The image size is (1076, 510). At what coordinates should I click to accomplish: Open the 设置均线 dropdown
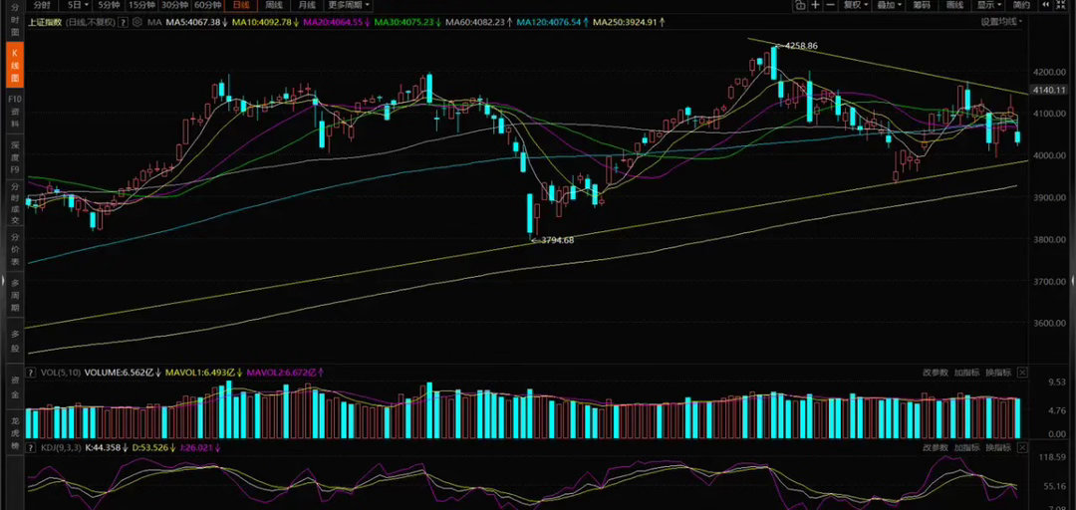point(1001,21)
